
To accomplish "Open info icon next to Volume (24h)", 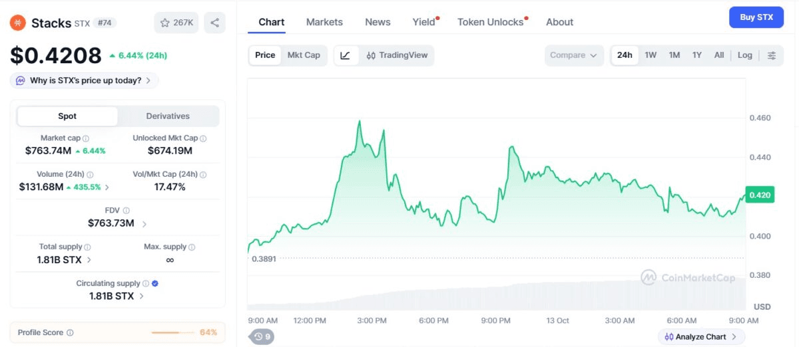I will (90, 174).
